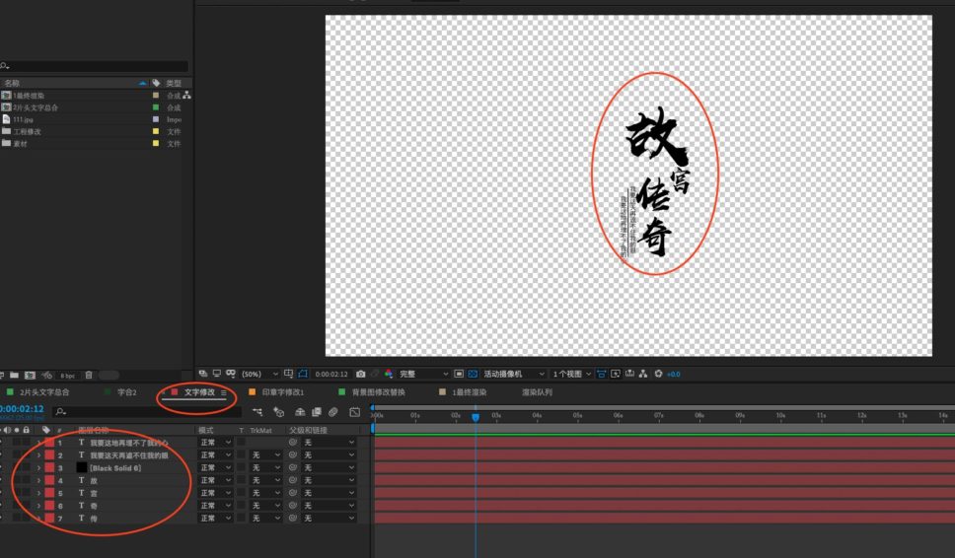The image size is (955, 558).
Task: Open mode dropdown for layer 2
Action: [216, 455]
